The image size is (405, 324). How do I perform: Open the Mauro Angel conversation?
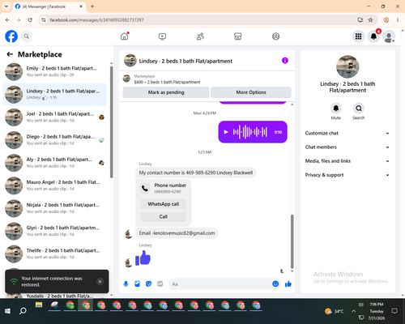click(54, 185)
